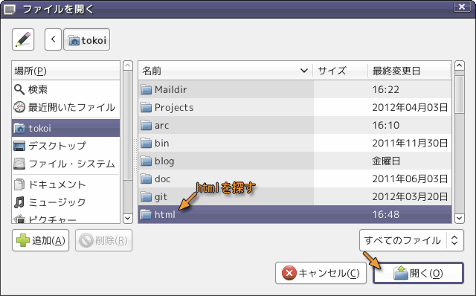Click the 2011年06月03日 date cell
Image resolution: width=476 pixels, height=296 pixels.
[x=410, y=178]
